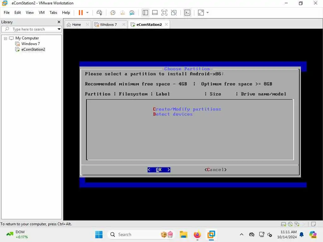Click the library search field
This screenshot has height=242, width=323.
click(x=31, y=29)
